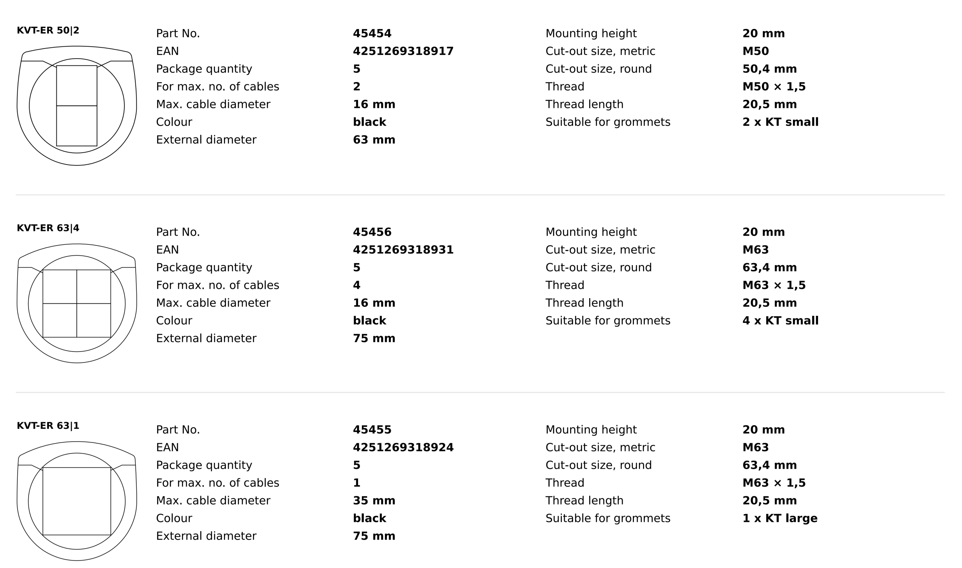
Task: Click part number 45454
Action: pos(372,34)
